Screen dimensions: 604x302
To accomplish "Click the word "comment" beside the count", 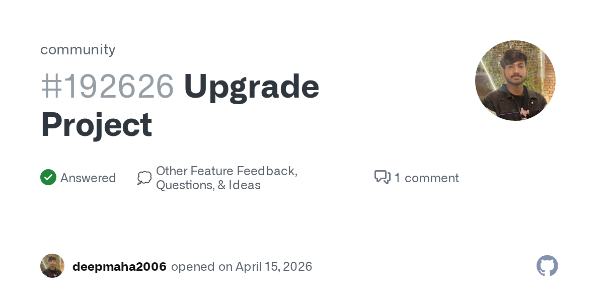I will coord(432,178).
